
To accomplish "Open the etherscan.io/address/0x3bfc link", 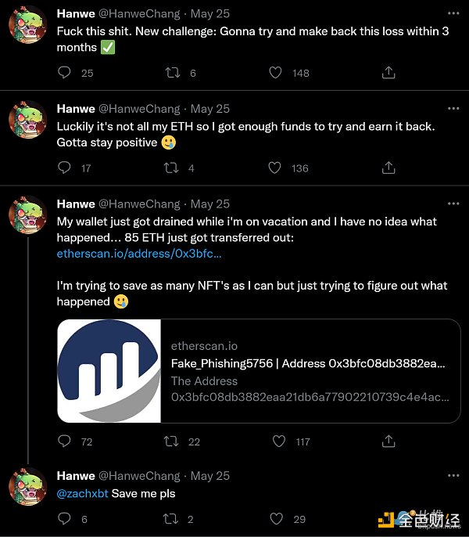I will click(139, 254).
